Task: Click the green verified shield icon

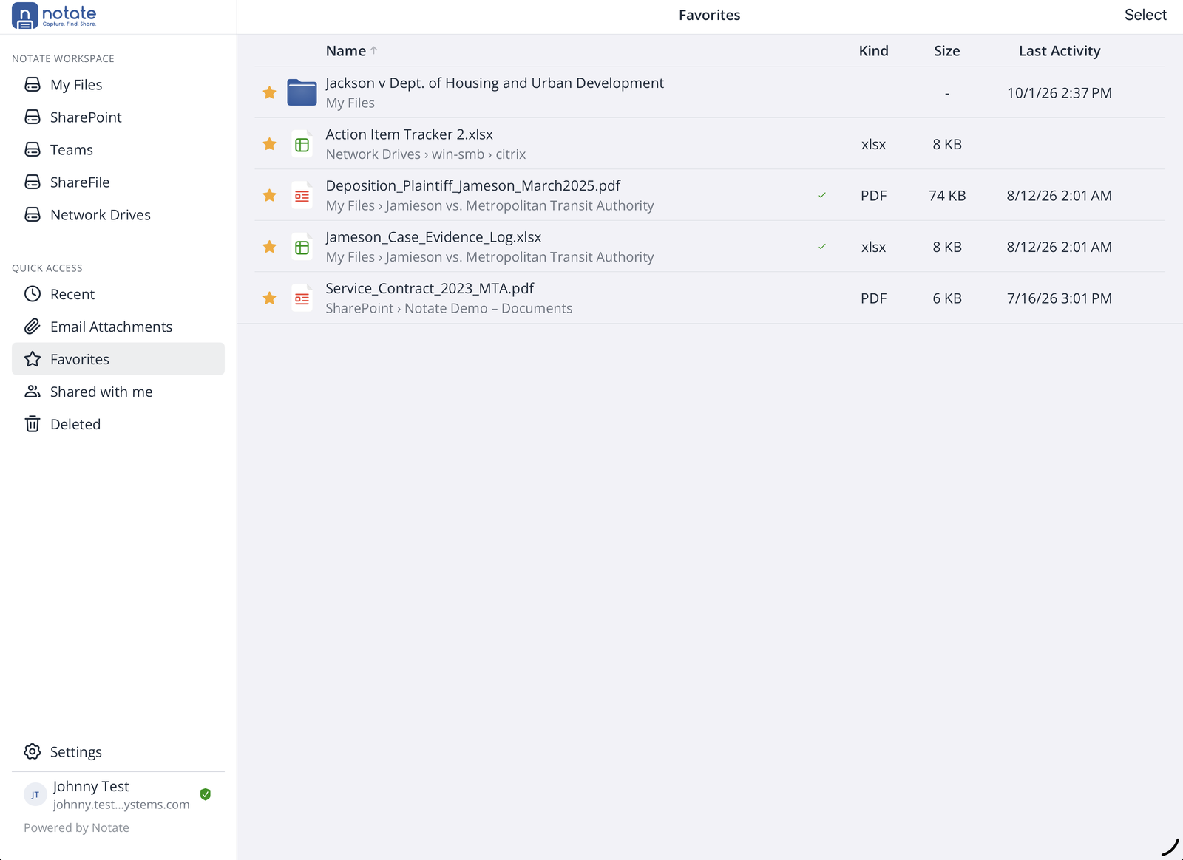Action: click(x=206, y=794)
